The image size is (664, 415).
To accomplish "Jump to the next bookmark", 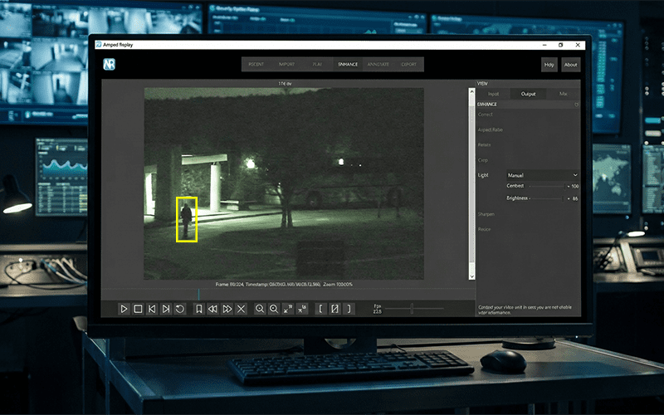I will [x=227, y=309].
